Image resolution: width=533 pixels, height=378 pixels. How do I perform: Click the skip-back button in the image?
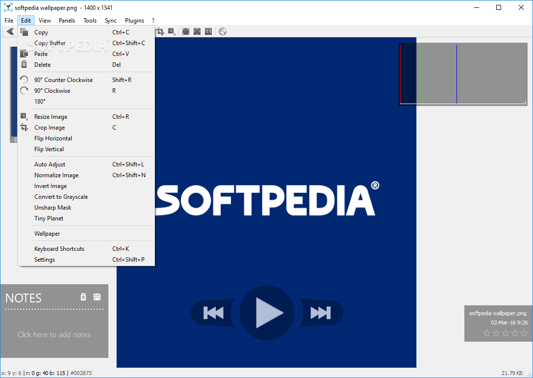213,313
